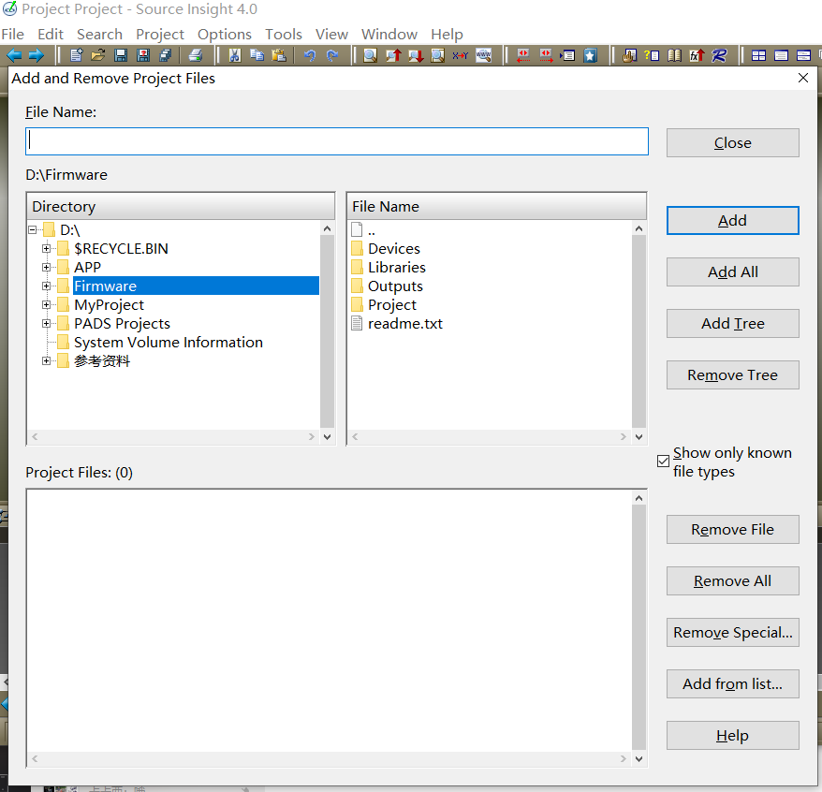Click the Cut scissors icon
The height and width of the screenshot is (792, 822).
pyautogui.click(x=234, y=55)
